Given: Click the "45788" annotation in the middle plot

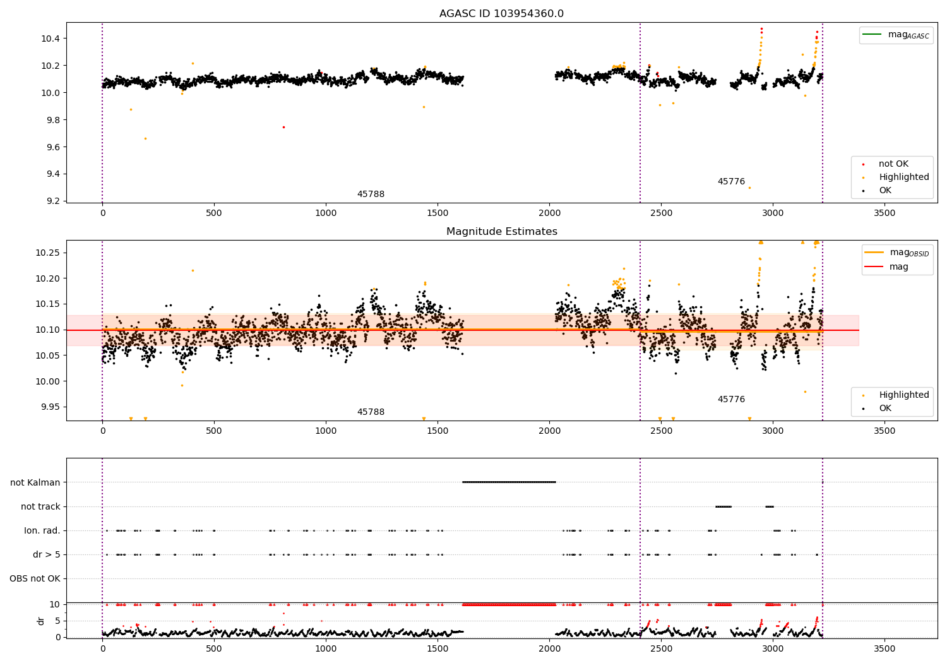Looking at the screenshot, I should click(x=371, y=412).
